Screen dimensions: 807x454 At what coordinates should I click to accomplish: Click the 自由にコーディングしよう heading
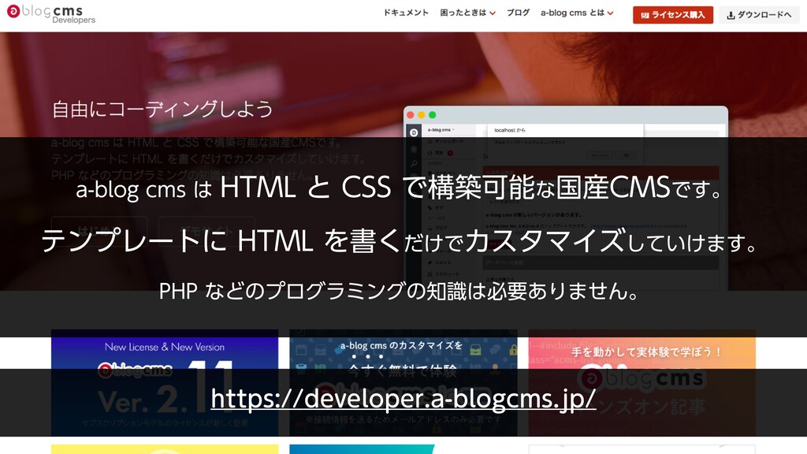click(162, 109)
